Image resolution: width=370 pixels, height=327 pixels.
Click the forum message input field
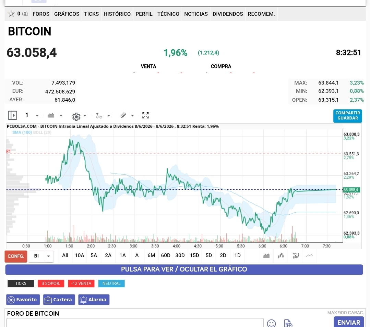(135, 323)
